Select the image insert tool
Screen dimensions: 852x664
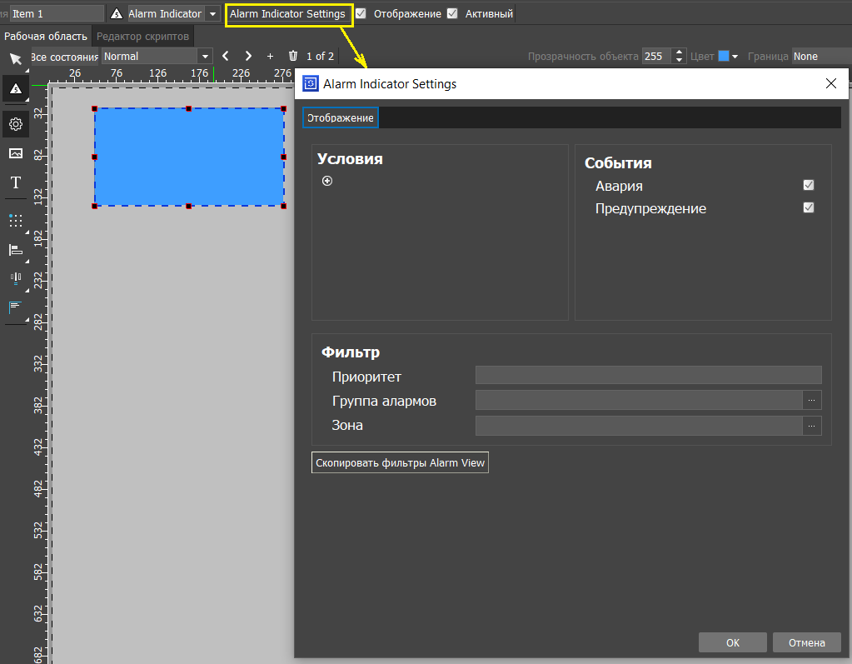(15, 153)
